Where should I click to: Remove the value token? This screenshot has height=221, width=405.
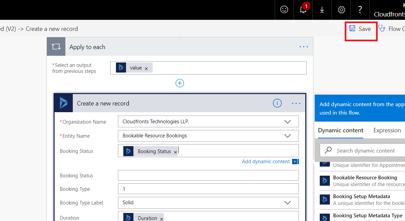(x=146, y=68)
